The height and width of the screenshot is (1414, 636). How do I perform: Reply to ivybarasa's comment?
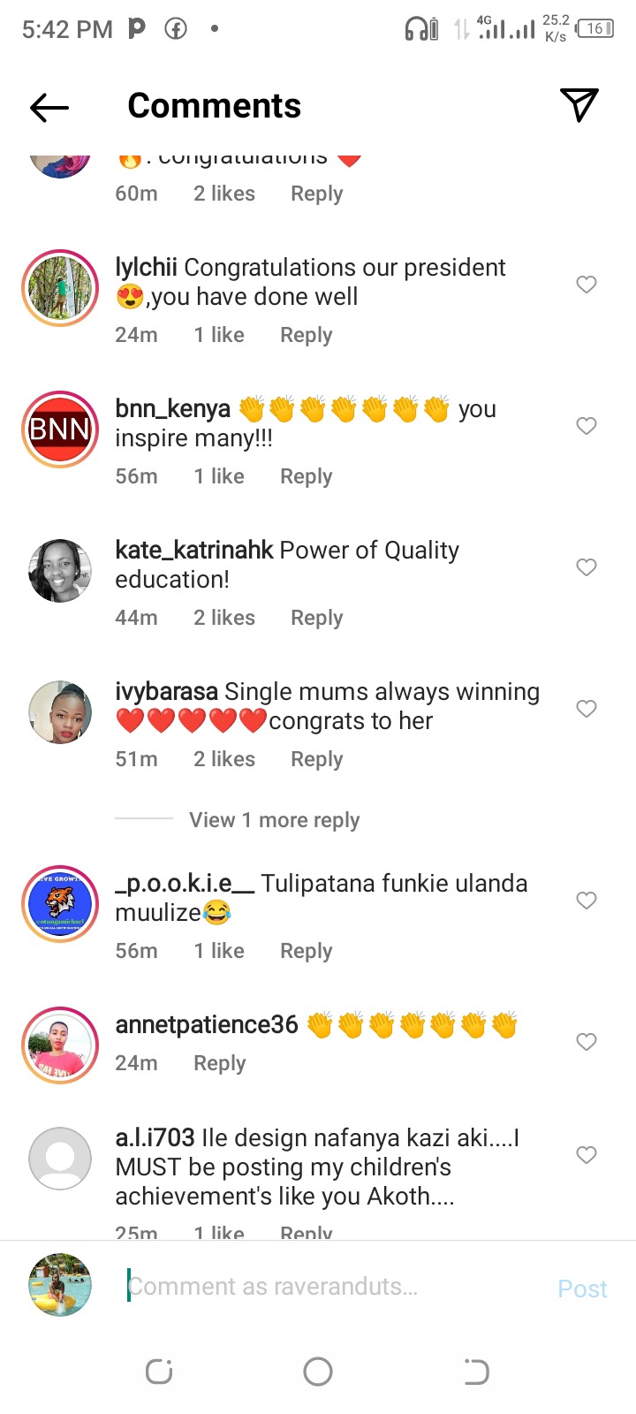point(317,759)
